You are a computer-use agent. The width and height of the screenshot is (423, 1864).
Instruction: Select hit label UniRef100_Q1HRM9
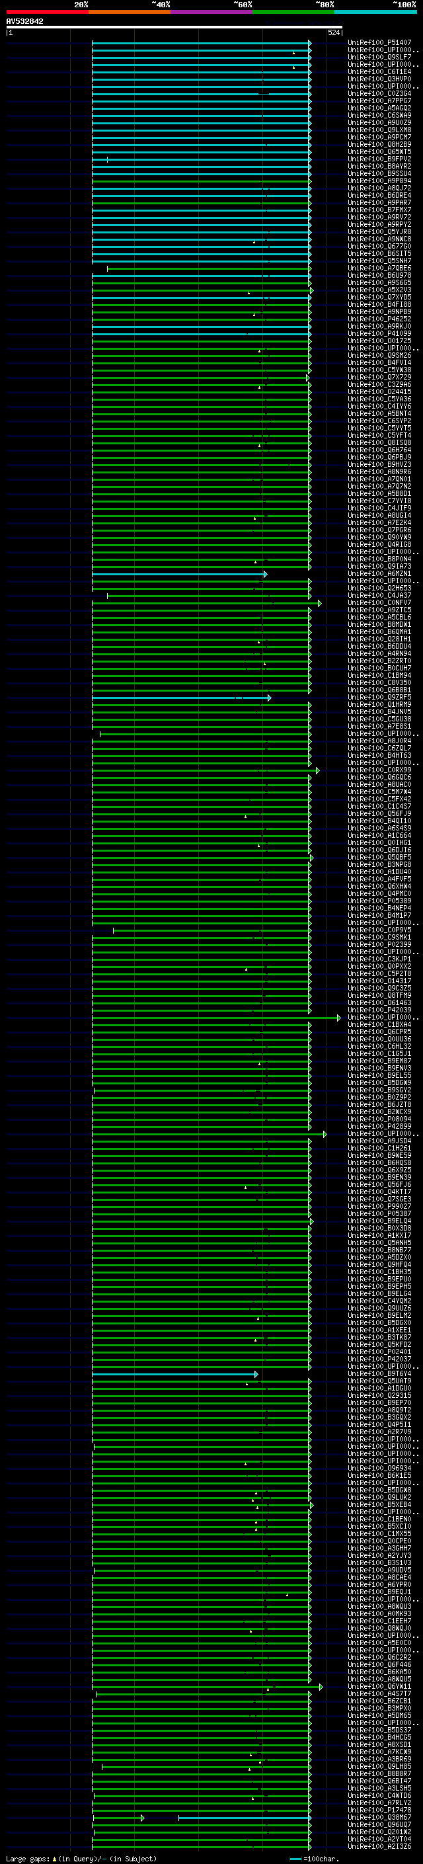coord(379,705)
